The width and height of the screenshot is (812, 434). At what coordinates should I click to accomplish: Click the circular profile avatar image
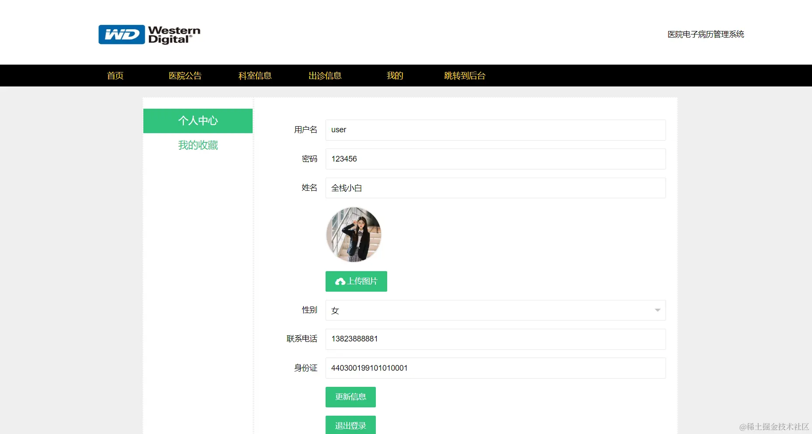[354, 234]
